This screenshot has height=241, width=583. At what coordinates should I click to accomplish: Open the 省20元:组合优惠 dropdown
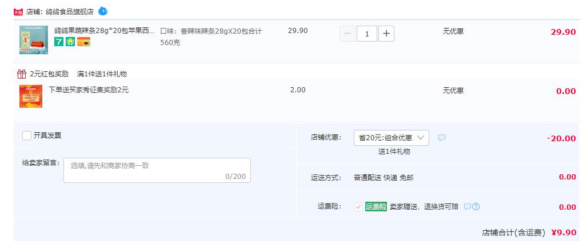point(391,138)
